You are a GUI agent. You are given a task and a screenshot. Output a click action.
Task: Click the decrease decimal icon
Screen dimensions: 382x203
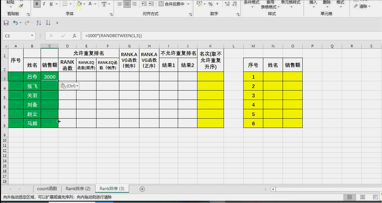click(234, 4)
